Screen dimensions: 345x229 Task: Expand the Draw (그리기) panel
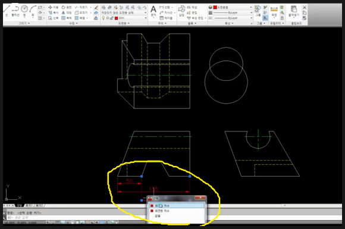(x=24, y=23)
